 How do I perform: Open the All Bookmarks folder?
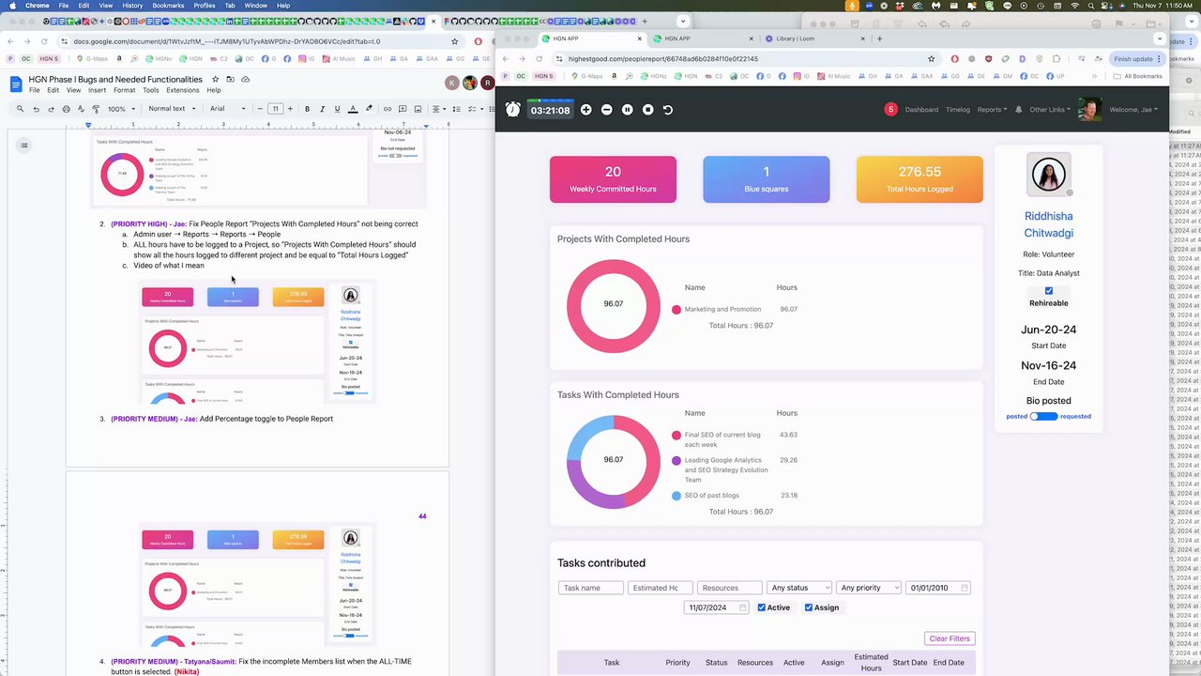1138,76
